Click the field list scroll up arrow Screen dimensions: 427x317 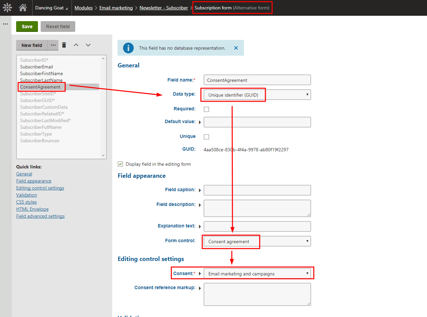tap(103, 58)
